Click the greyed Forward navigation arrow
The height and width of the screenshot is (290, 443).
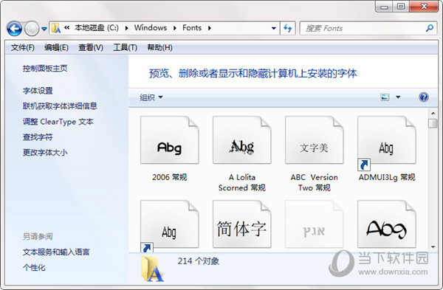(x=31, y=29)
